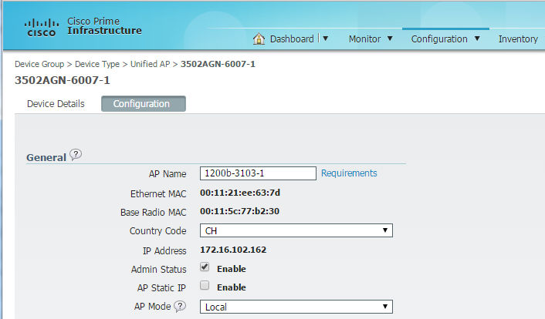Click the Base Radio MAC value 00:11:5c:77:b2:30
This screenshot has height=319, width=545.
(239, 211)
